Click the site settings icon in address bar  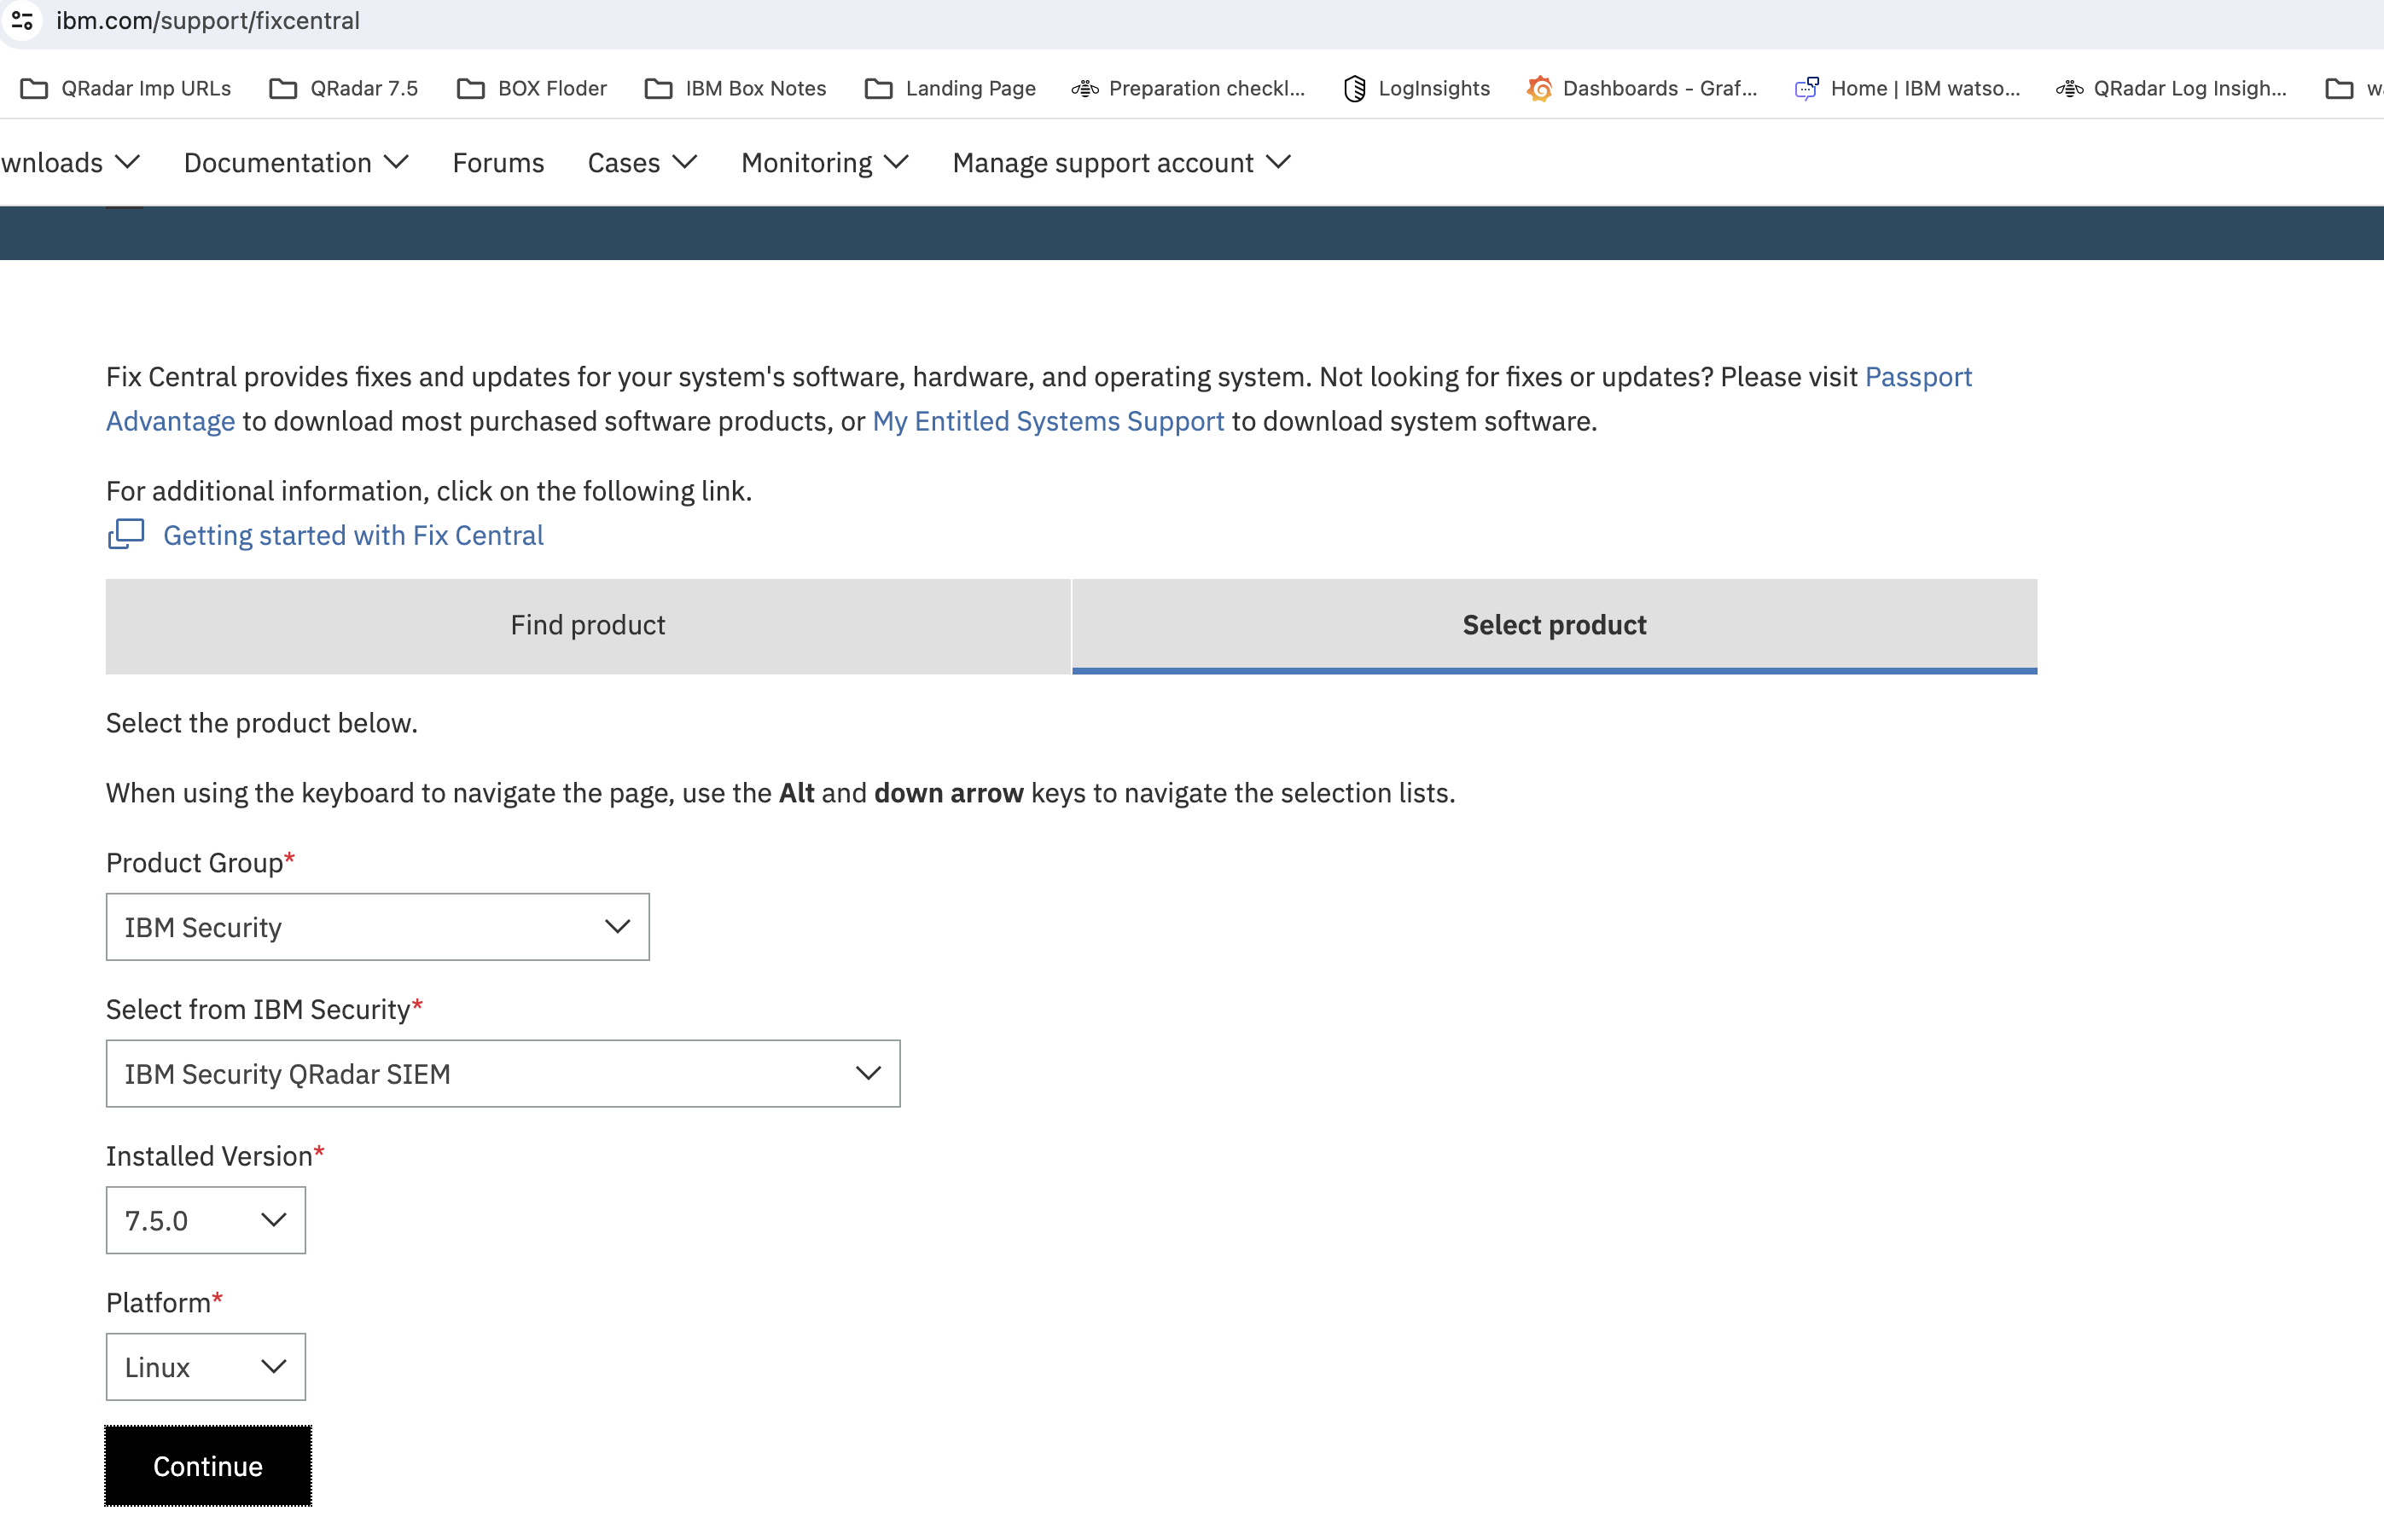coord(22,20)
